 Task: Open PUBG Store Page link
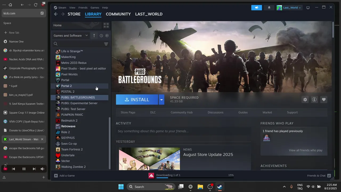pos(128,112)
